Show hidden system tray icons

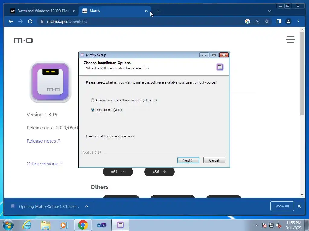256,225
